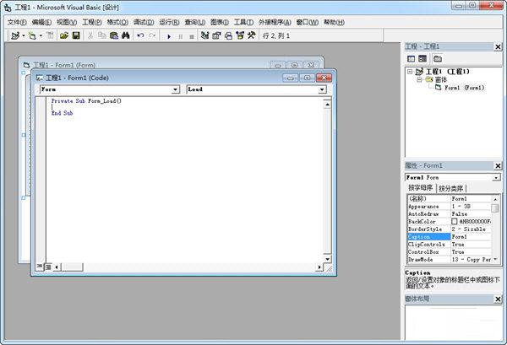This screenshot has width=507, height=345.
Task: Select the BorderStyle property row
Action: (x=450, y=229)
